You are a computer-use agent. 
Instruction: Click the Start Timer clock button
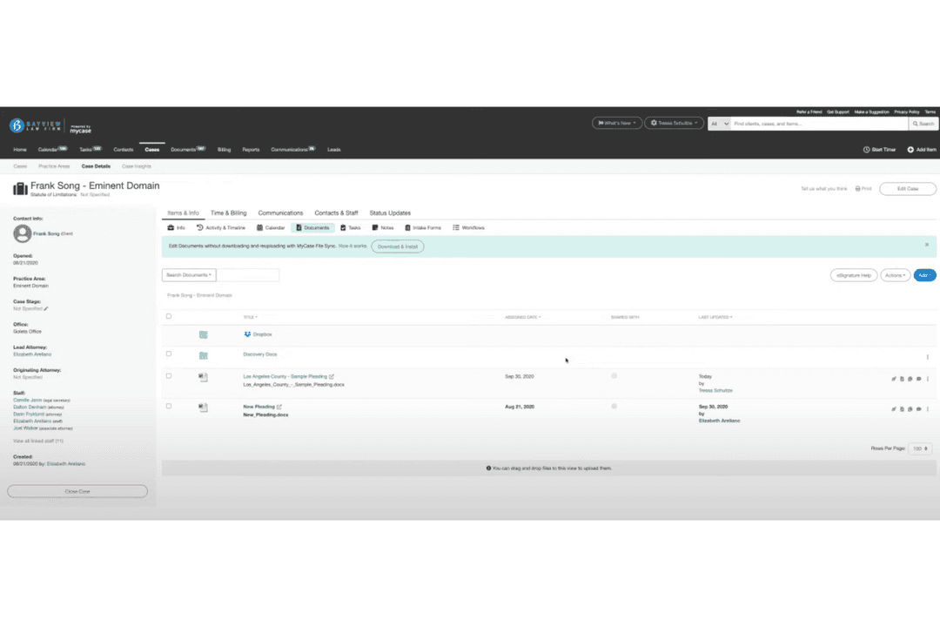[879, 150]
